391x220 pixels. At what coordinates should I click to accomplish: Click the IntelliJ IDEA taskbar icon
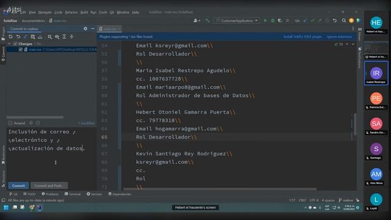[x=39, y=207]
